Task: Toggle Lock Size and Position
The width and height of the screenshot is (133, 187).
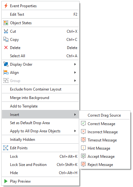Action: point(40,165)
